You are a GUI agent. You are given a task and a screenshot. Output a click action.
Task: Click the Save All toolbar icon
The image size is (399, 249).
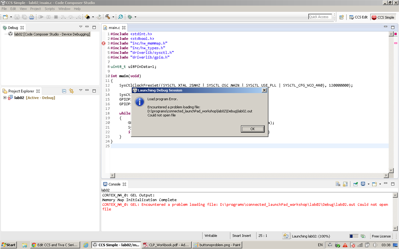tap(24, 17)
